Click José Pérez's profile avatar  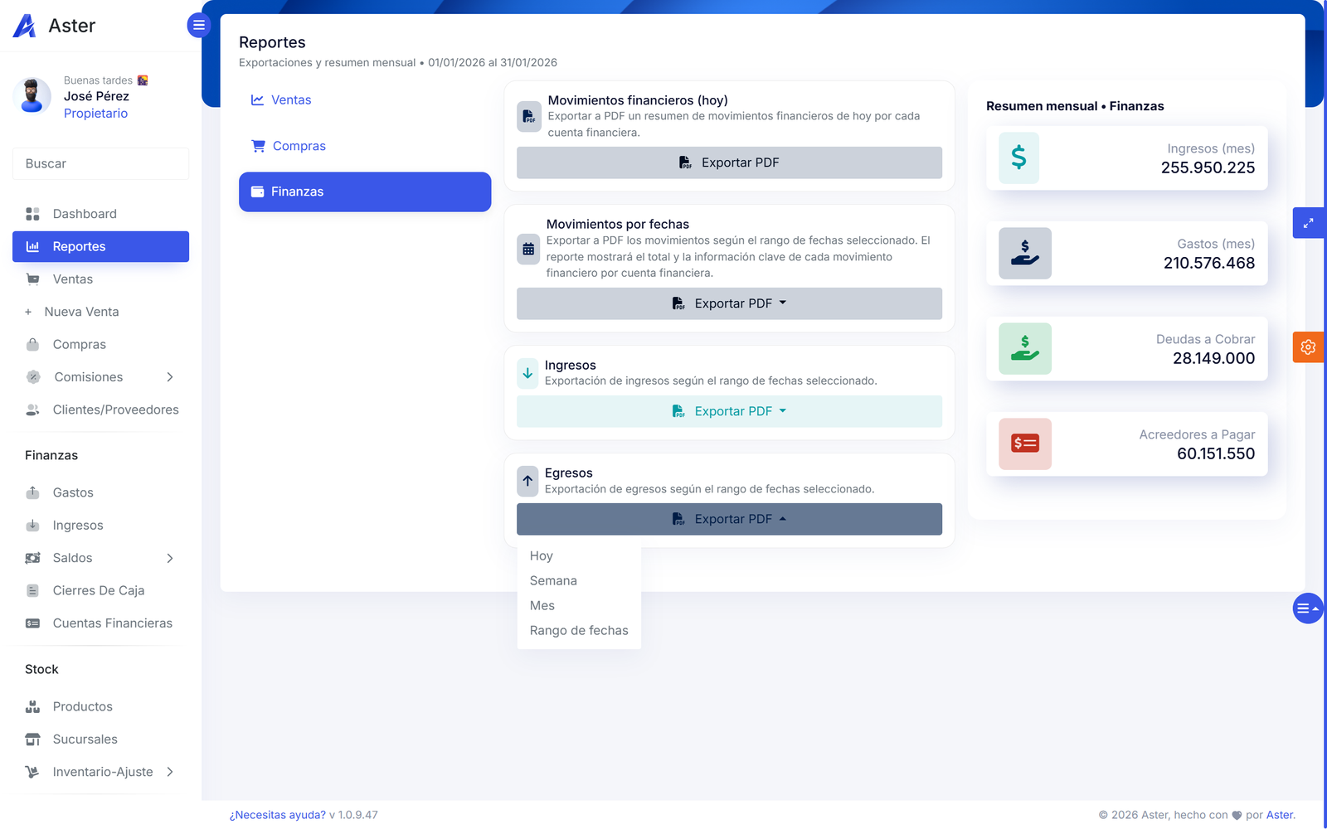click(x=32, y=96)
